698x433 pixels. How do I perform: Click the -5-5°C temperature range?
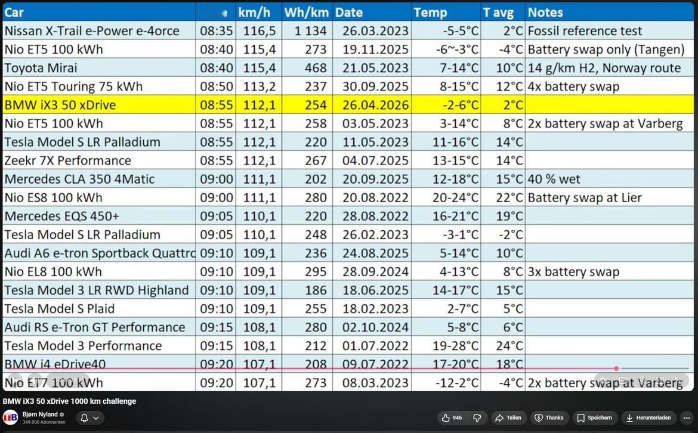[x=461, y=30]
